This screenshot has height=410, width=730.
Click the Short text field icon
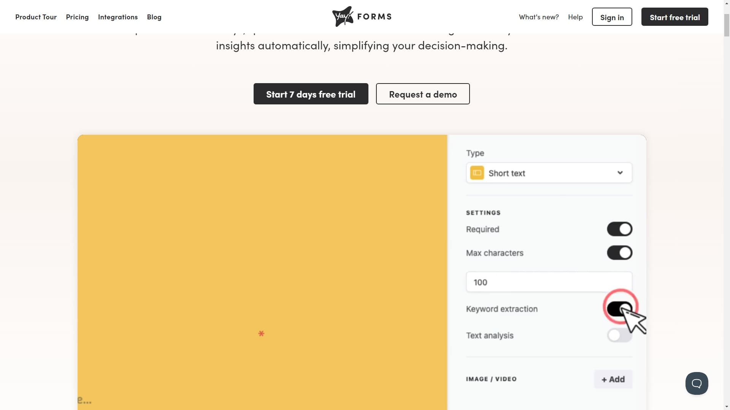click(x=477, y=173)
